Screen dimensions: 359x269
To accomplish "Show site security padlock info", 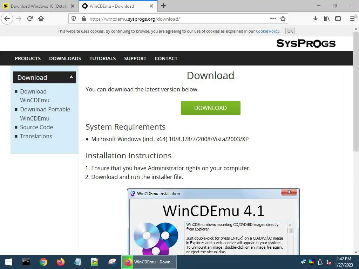I will (84, 19).
